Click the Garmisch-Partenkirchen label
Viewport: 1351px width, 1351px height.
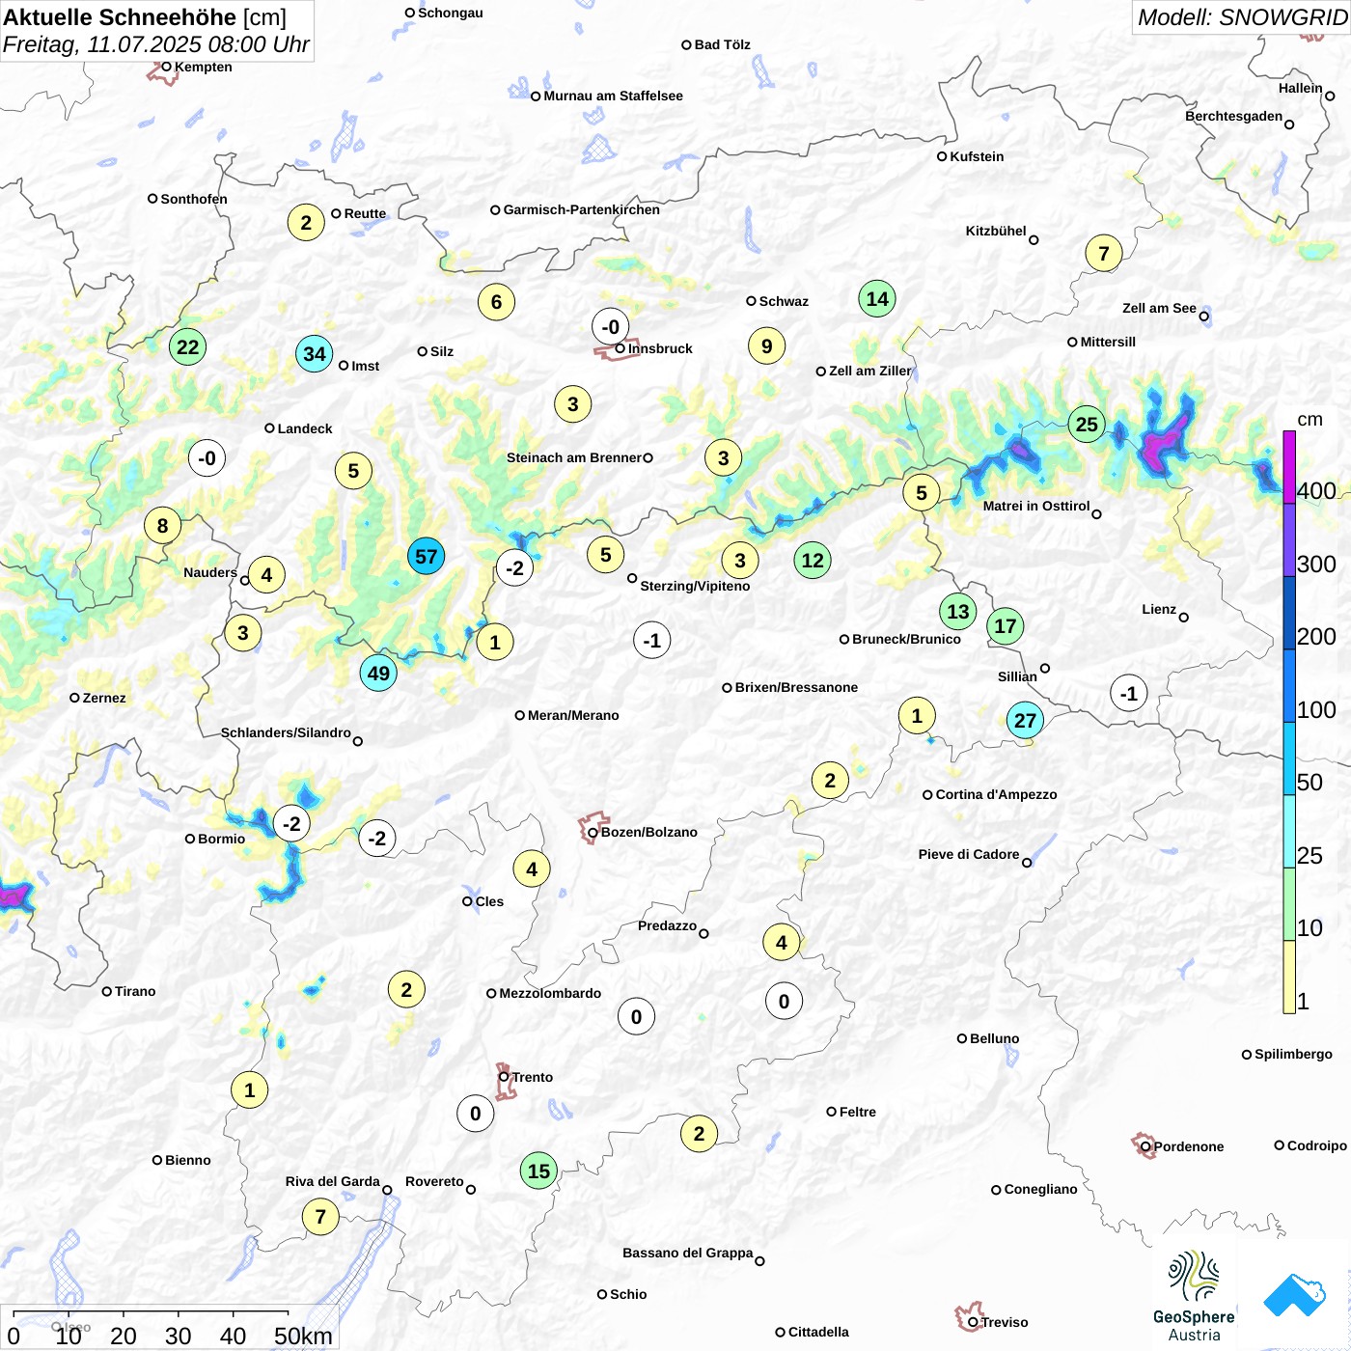(x=582, y=209)
